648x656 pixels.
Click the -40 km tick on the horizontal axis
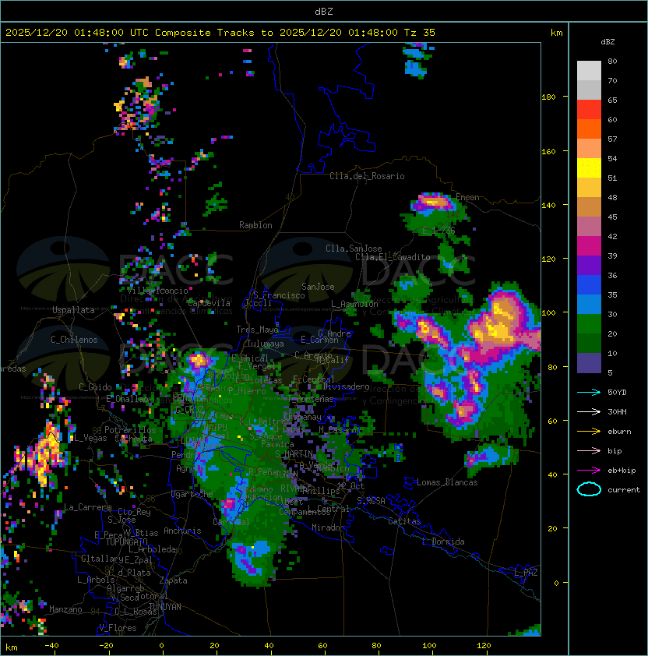point(51,646)
